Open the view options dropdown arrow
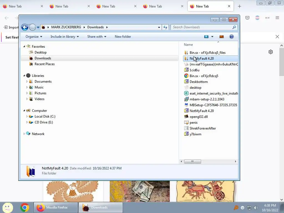The width and height of the screenshot is (284, 213). 212,37
